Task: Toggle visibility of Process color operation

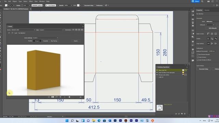Action: point(157,75)
